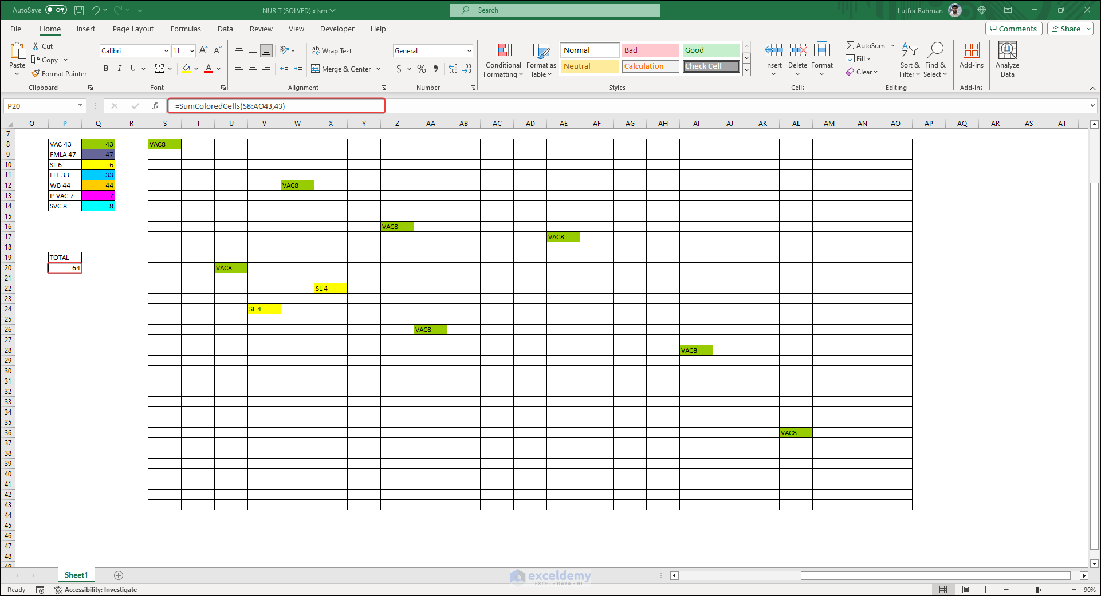Screen dimensions: 1101x596
Task: Toggle Italic formatting
Action: 119,69
